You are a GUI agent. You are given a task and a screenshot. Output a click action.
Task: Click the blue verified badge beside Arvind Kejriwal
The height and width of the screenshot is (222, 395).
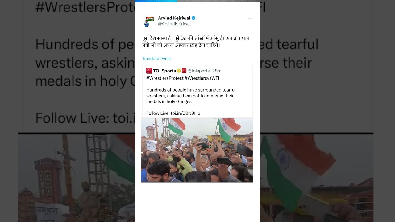click(193, 18)
